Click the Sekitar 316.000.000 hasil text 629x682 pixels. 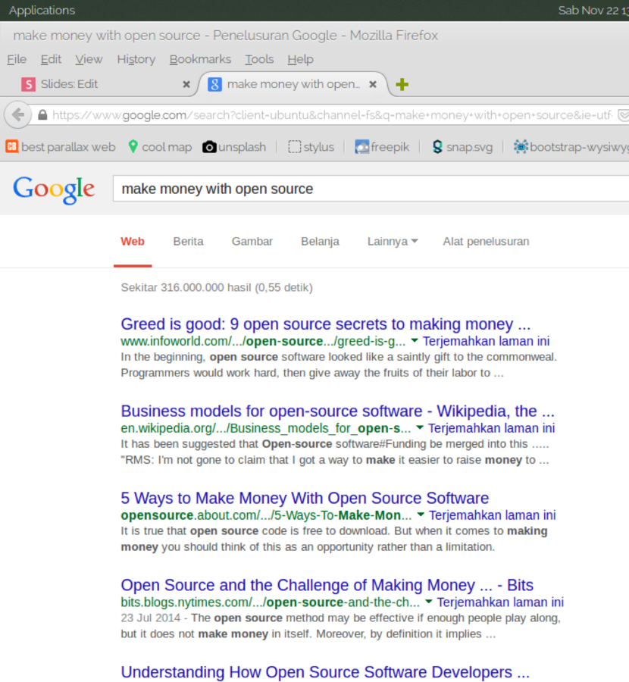tap(217, 287)
